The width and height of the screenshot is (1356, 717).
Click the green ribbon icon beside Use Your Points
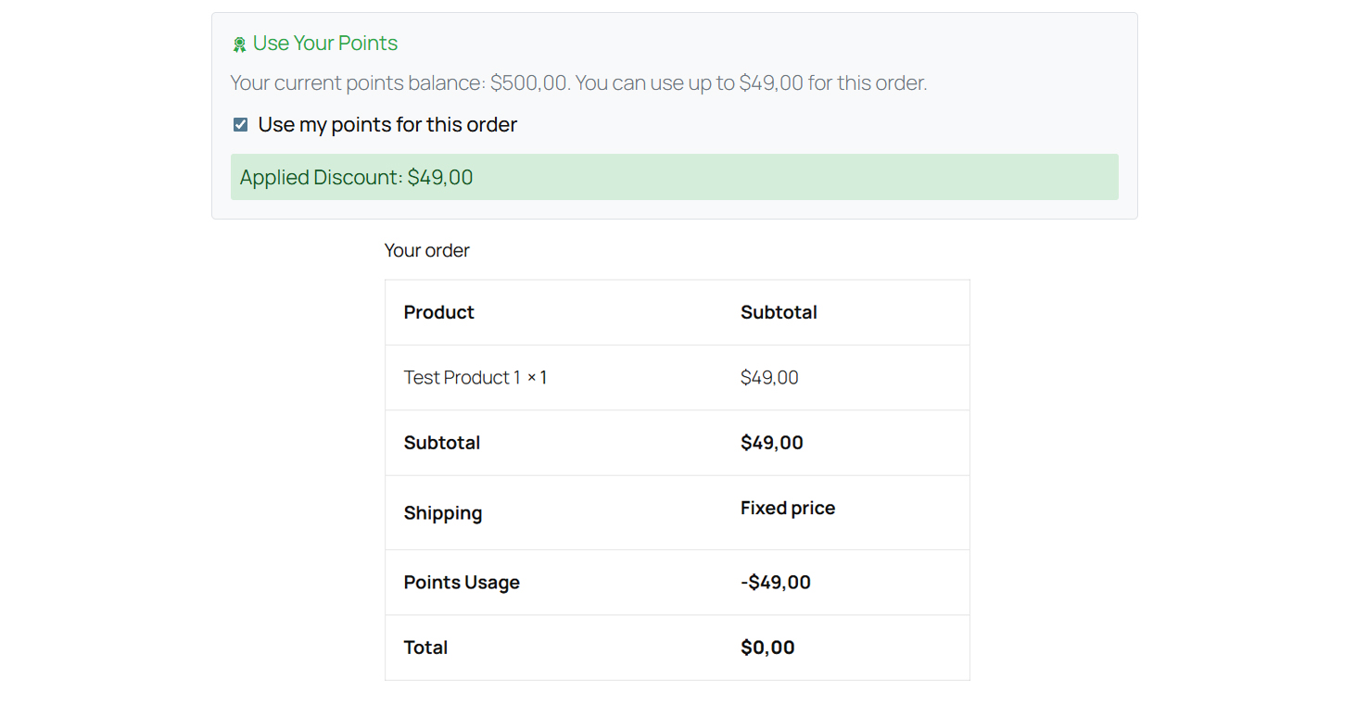pyautogui.click(x=240, y=43)
